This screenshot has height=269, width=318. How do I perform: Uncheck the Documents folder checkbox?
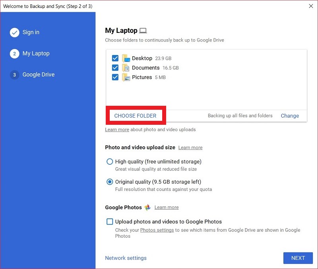click(115, 68)
